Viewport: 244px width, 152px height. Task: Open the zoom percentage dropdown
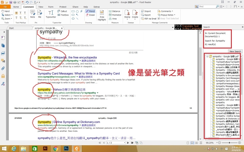[217, 143]
